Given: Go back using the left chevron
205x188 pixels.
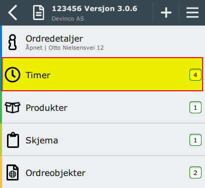Looking at the screenshot, I should click(x=13, y=13).
